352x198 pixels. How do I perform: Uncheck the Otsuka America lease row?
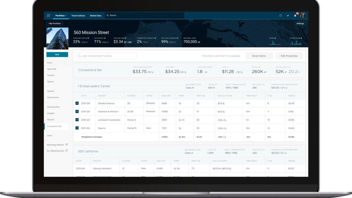click(77, 103)
